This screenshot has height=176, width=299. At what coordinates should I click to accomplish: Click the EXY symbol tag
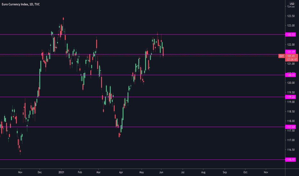(x=281, y=56)
